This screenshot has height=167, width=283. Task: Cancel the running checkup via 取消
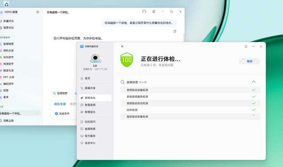pos(249,61)
